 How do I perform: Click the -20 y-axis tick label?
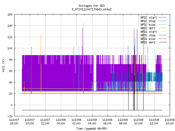pyautogui.click(x=10, y=116)
